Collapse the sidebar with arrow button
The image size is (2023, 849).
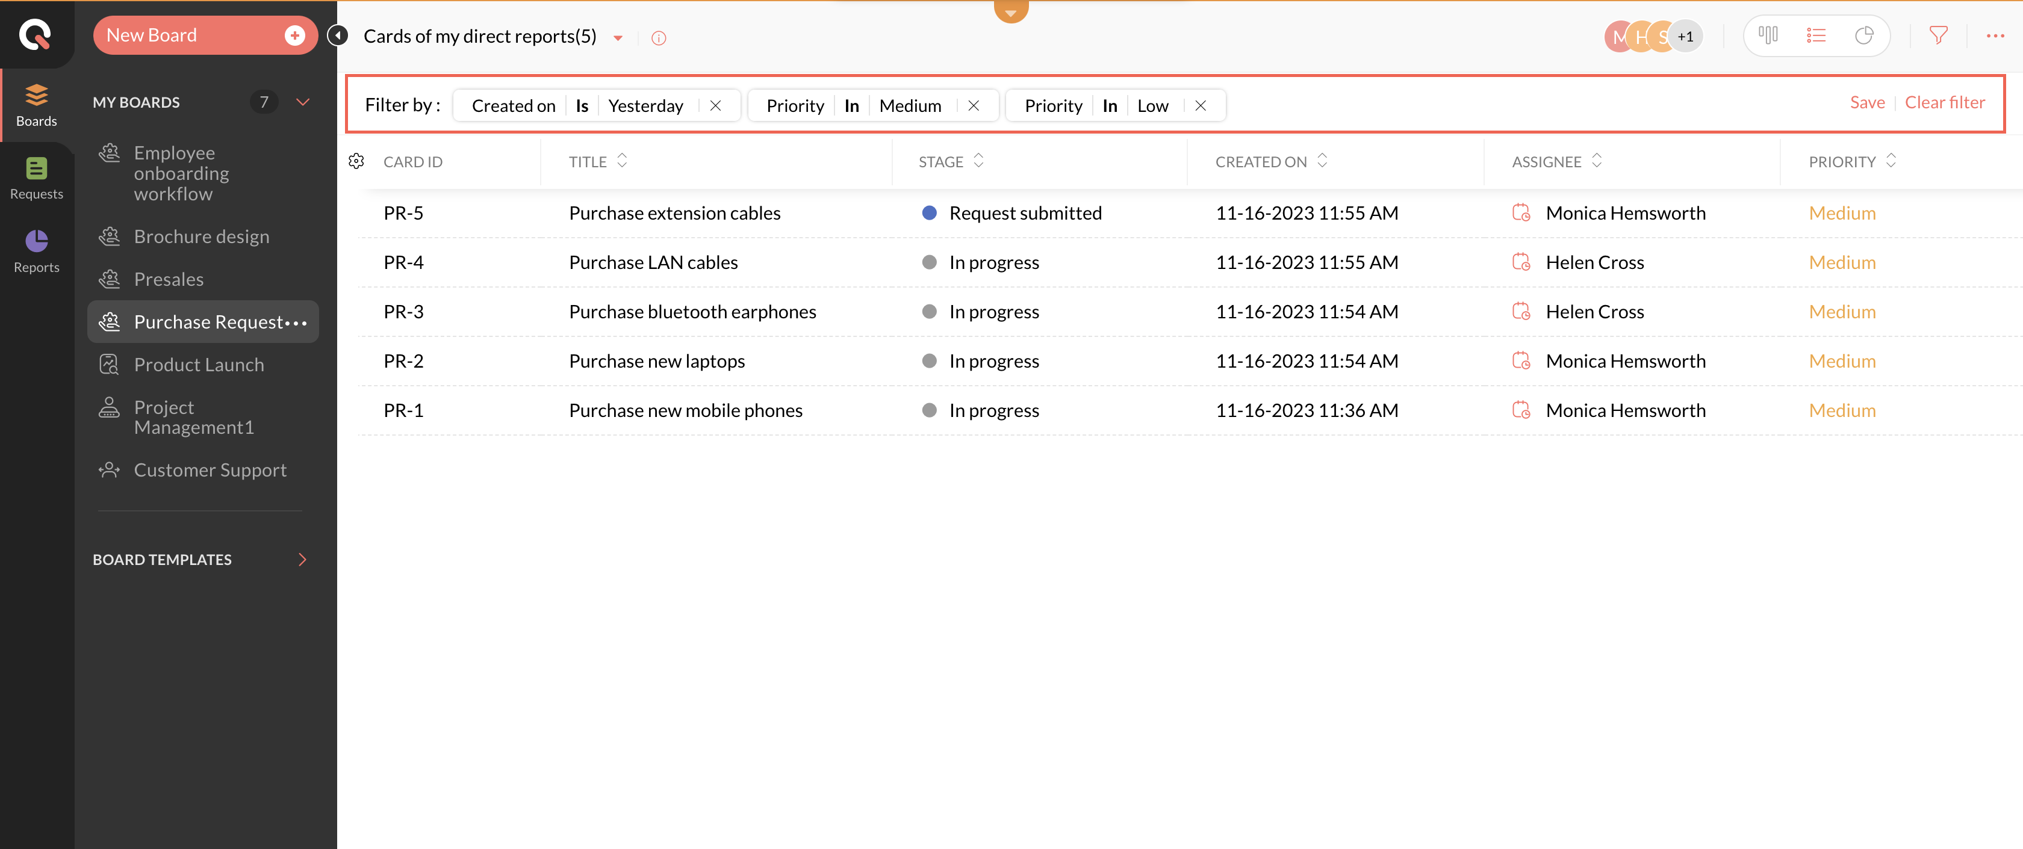pos(337,36)
